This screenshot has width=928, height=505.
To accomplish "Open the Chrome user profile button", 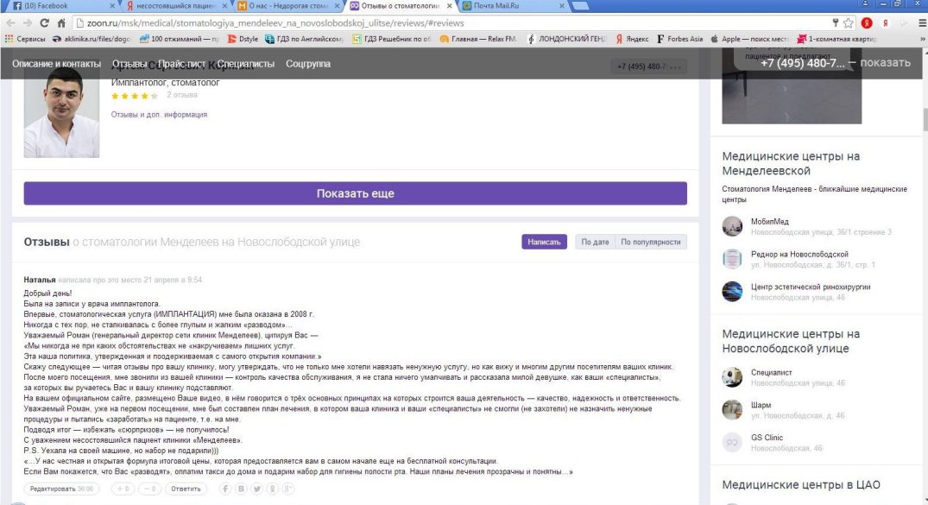I will pyautogui.click(x=865, y=4).
